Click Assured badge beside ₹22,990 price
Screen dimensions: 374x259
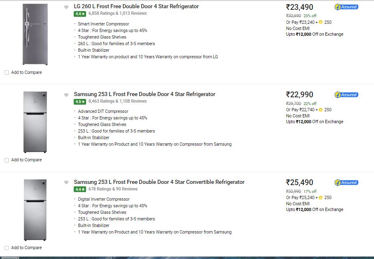click(x=346, y=94)
